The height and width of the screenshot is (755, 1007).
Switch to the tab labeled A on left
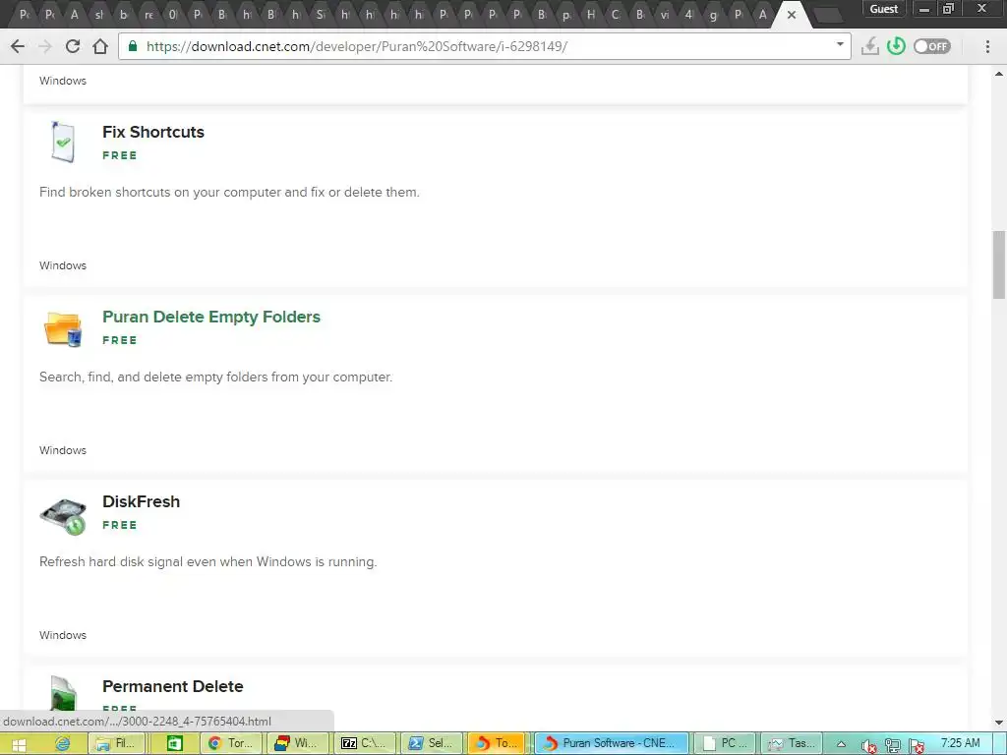tap(75, 14)
